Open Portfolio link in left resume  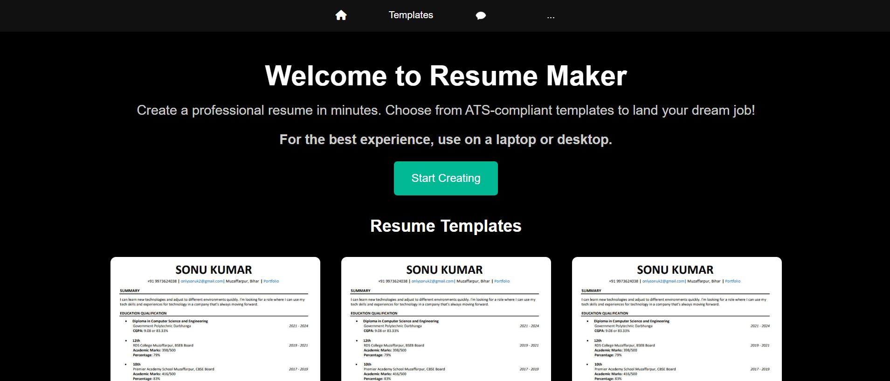point(271,281)
